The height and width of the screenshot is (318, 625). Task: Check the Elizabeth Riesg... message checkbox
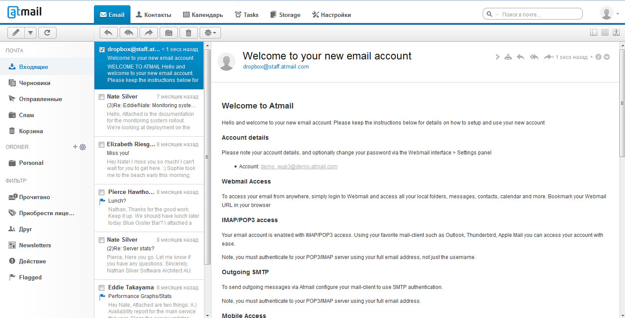(x=101, y=144)
